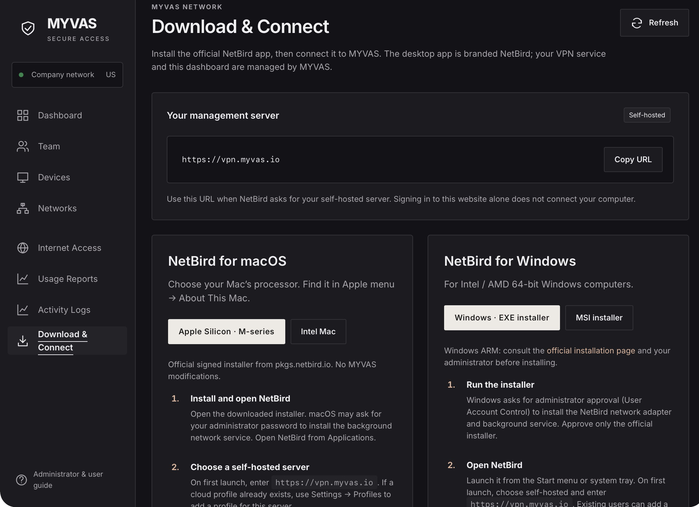Click 'Run the installer' step title
Screen dimensions: 699x507
coord(500,385)
